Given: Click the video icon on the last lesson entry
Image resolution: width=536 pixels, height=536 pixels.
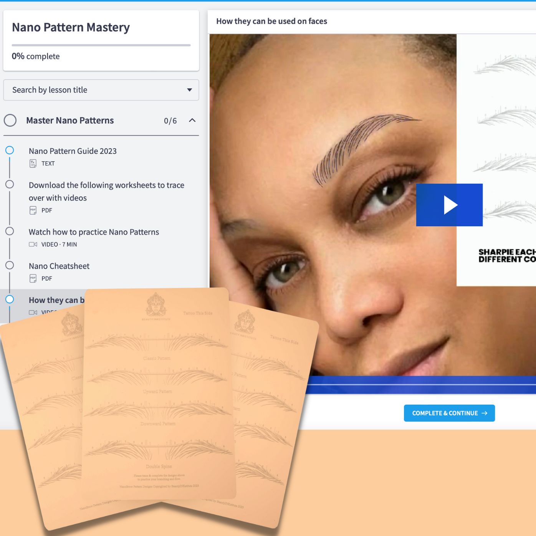Looking at the screenshot, I should pyautogui.click(x=33, y=312).
